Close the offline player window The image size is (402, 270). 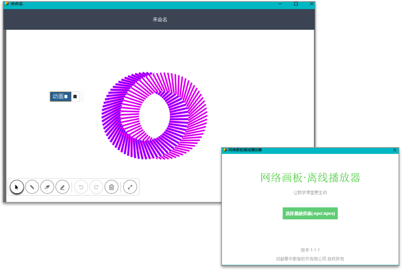[x=395, y=150]
